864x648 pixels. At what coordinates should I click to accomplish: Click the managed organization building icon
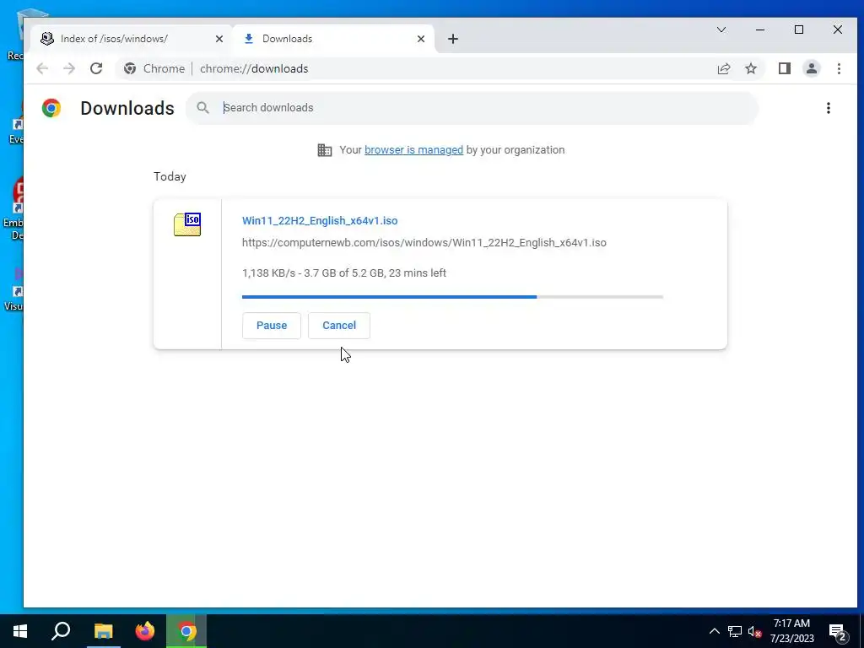325,150
